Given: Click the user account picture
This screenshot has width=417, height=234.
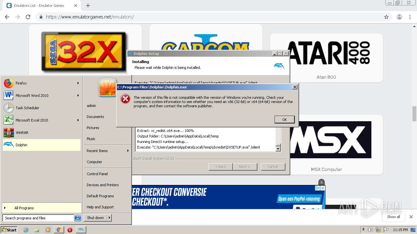Looking at the screenshot, I should (108, 88).
